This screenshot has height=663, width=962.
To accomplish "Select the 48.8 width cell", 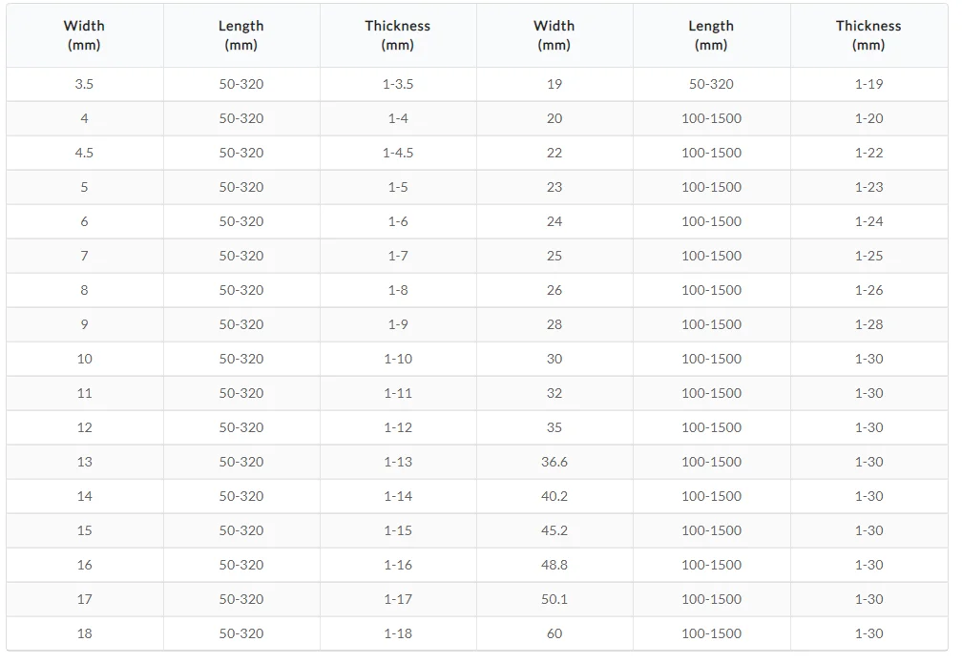I will pos(554,565).
